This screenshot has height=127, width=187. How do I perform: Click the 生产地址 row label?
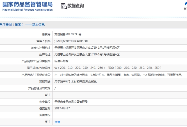(x=45, y=55)
